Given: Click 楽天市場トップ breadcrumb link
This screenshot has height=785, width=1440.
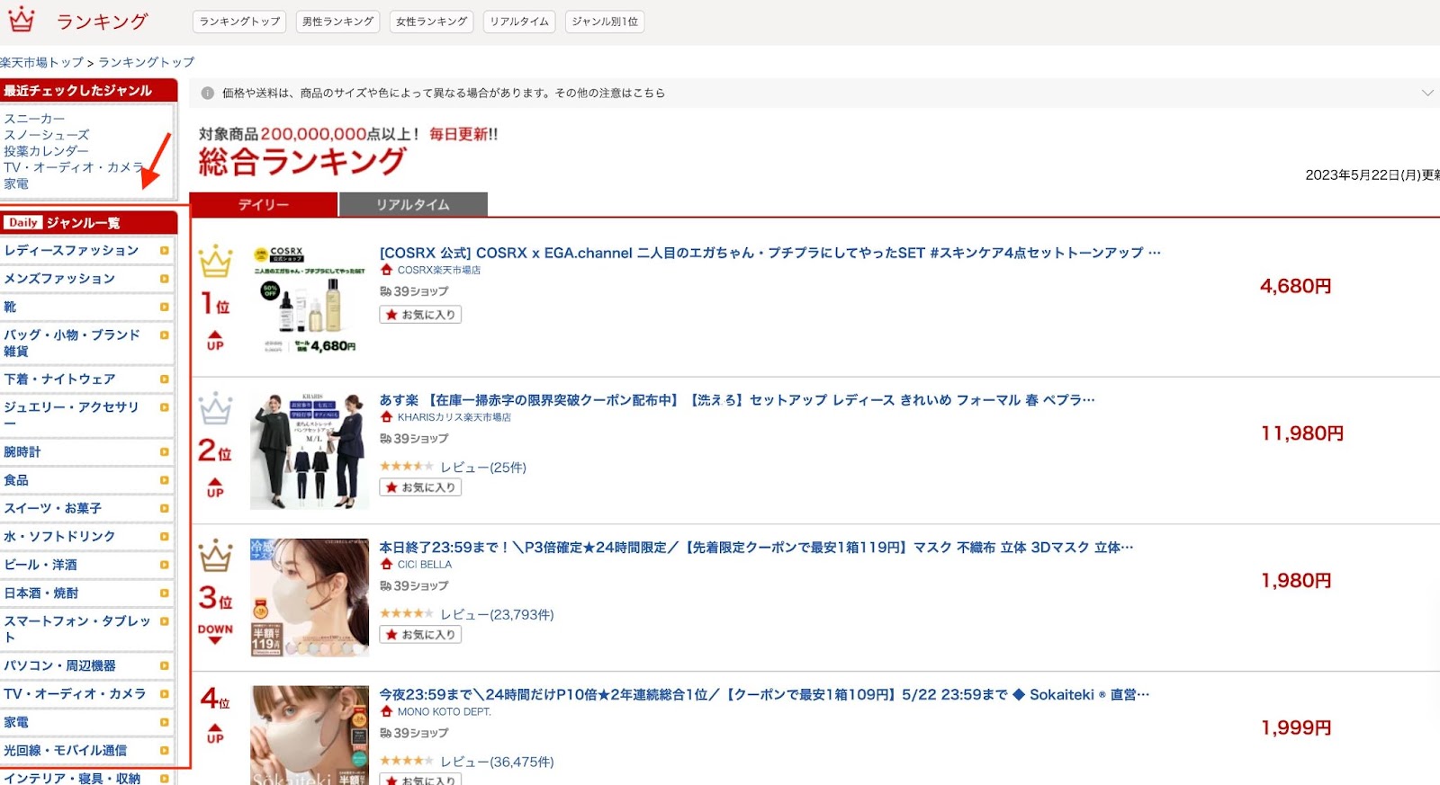Looking at the screenshot, I should tap(41, 62).
